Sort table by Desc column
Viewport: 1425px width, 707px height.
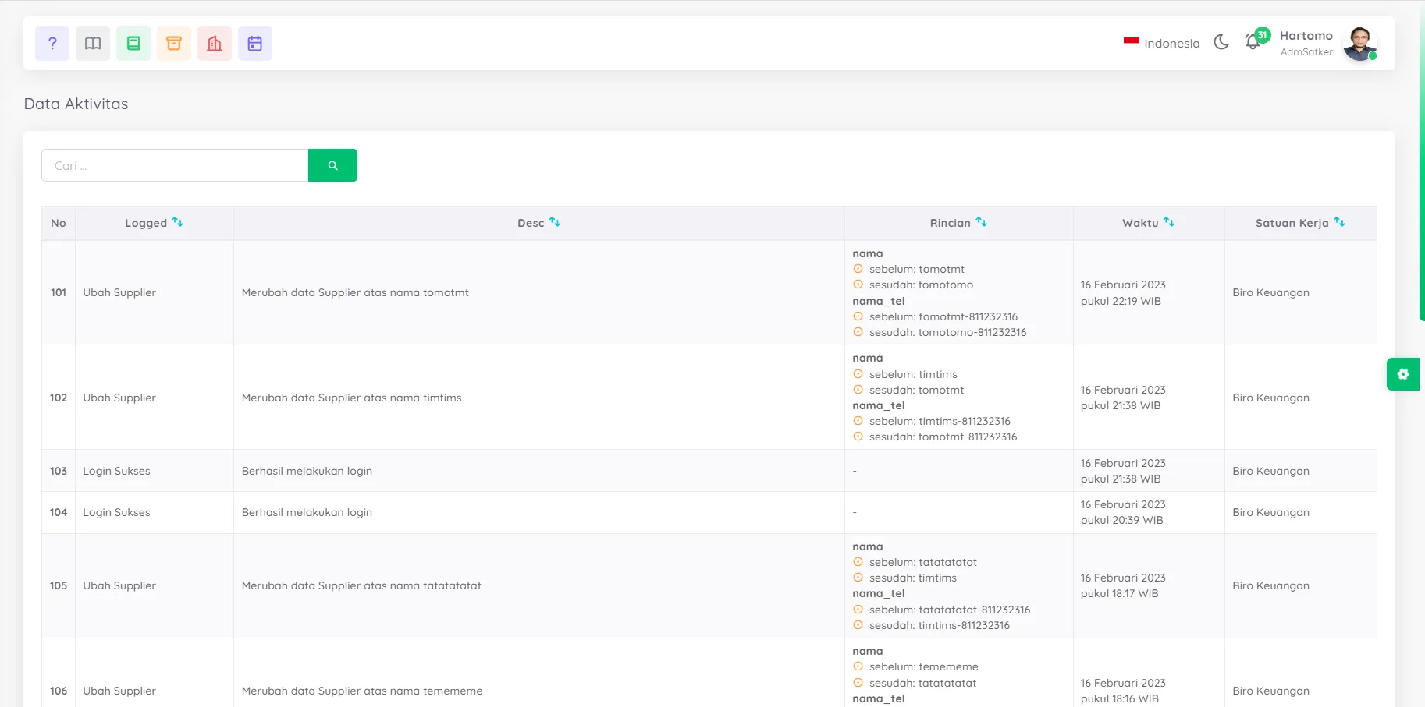tap(538, 223)
